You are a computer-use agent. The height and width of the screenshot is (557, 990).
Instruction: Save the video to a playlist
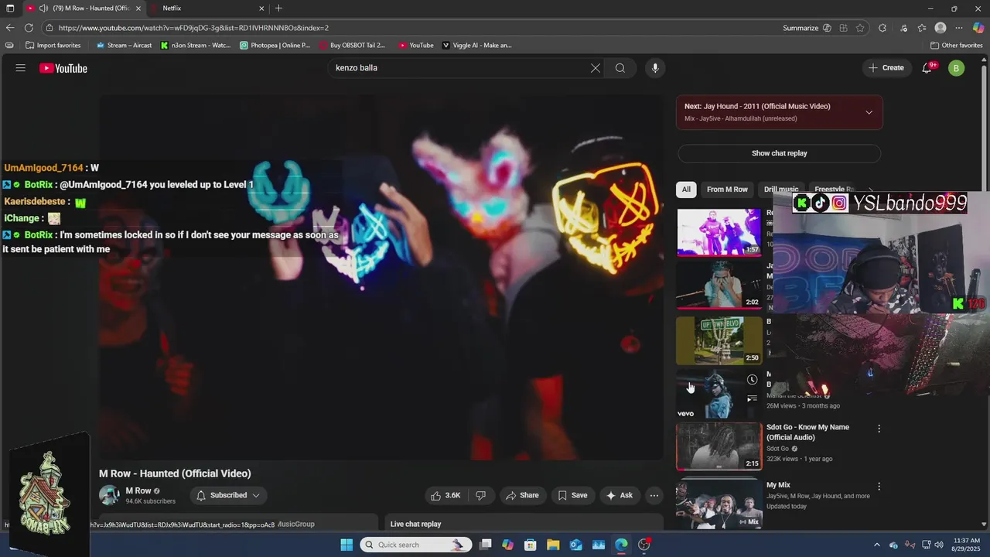(x=572, y=495)
